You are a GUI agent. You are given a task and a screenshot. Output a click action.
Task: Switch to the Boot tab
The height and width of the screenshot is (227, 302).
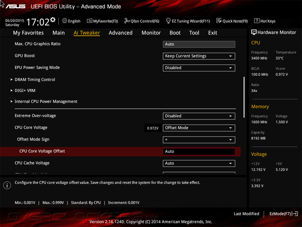175,33
